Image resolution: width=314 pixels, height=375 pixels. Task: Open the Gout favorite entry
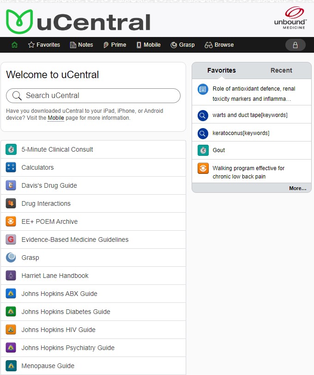[219, 150]
